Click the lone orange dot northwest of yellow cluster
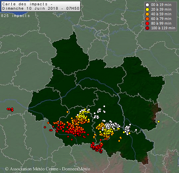Screen dimensions: 179x173 (x=68, y=112)
